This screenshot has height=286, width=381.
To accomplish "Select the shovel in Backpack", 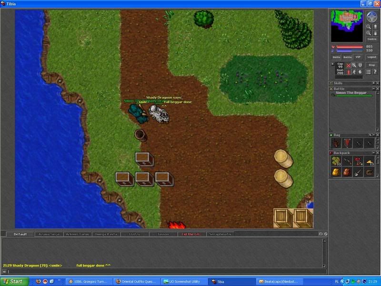I will 359,173.
